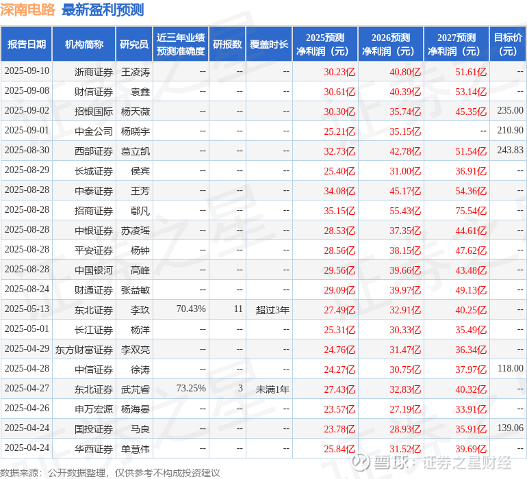The width and height of the screenshot is (527, 479).
Task: Click analyst name 苏凌瑶
Action: click(x=136, y=231)
